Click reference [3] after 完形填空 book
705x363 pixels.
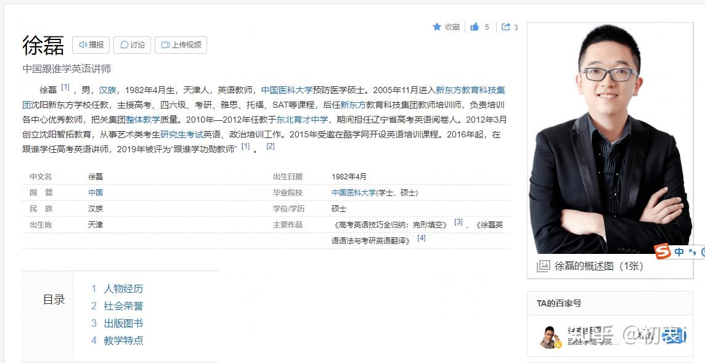458,222
